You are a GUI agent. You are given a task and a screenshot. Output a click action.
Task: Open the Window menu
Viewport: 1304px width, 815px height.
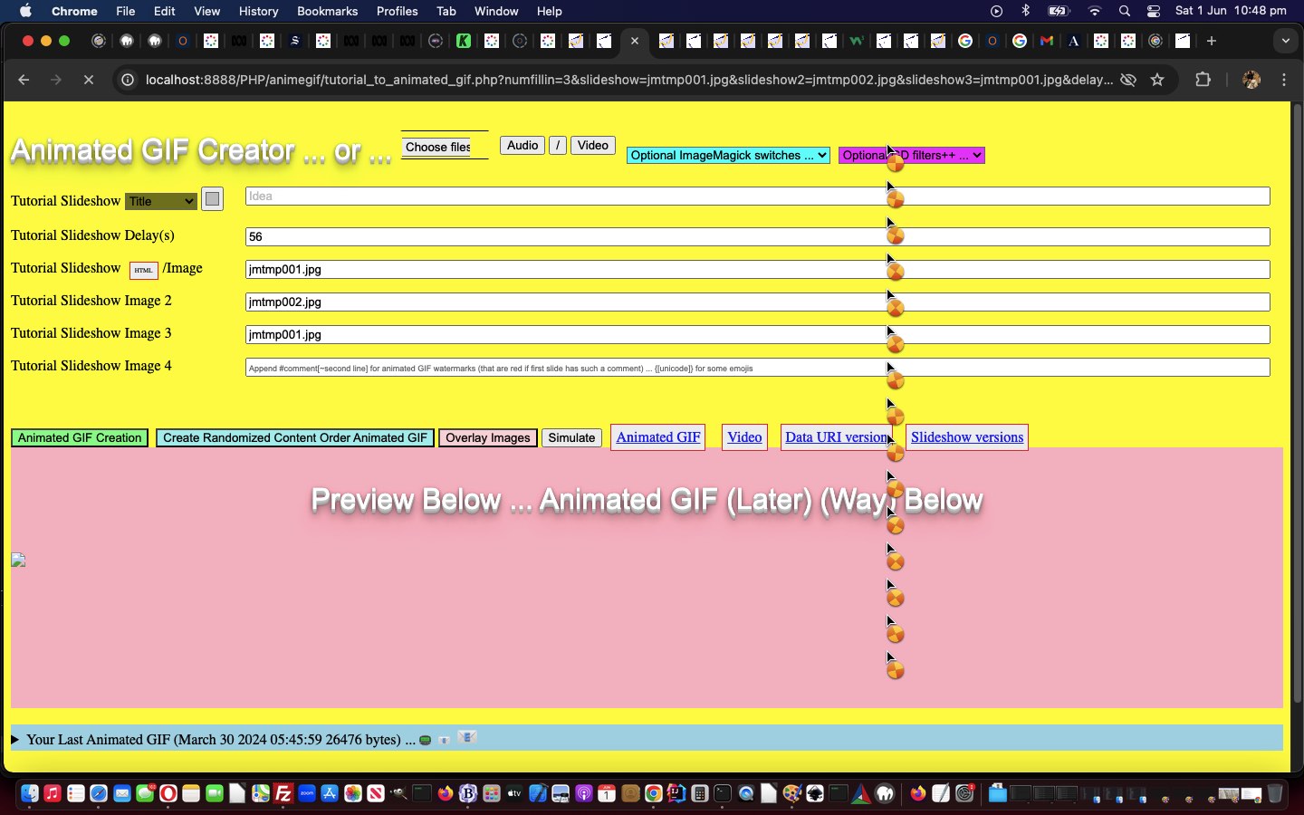click(496, 11)
